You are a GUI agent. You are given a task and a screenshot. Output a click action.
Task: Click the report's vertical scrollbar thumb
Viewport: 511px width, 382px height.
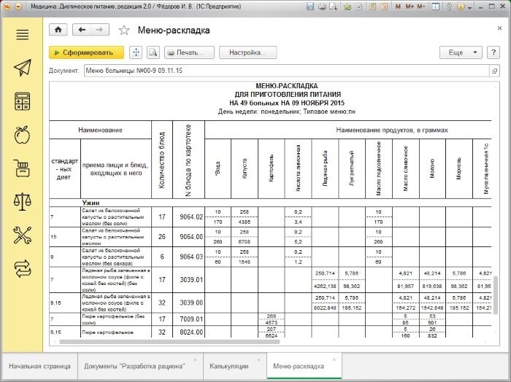point(496,295)
